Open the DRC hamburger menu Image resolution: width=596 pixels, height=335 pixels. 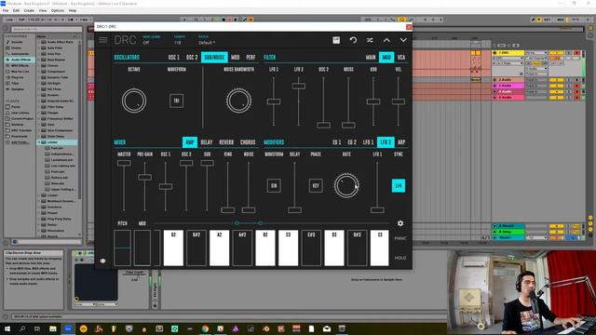[103, 40]
